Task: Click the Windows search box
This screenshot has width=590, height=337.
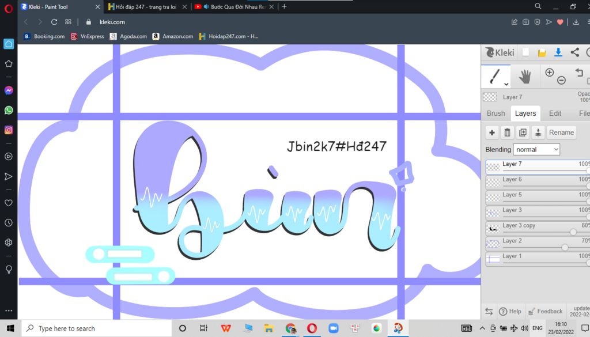Action: pos(97,328)
